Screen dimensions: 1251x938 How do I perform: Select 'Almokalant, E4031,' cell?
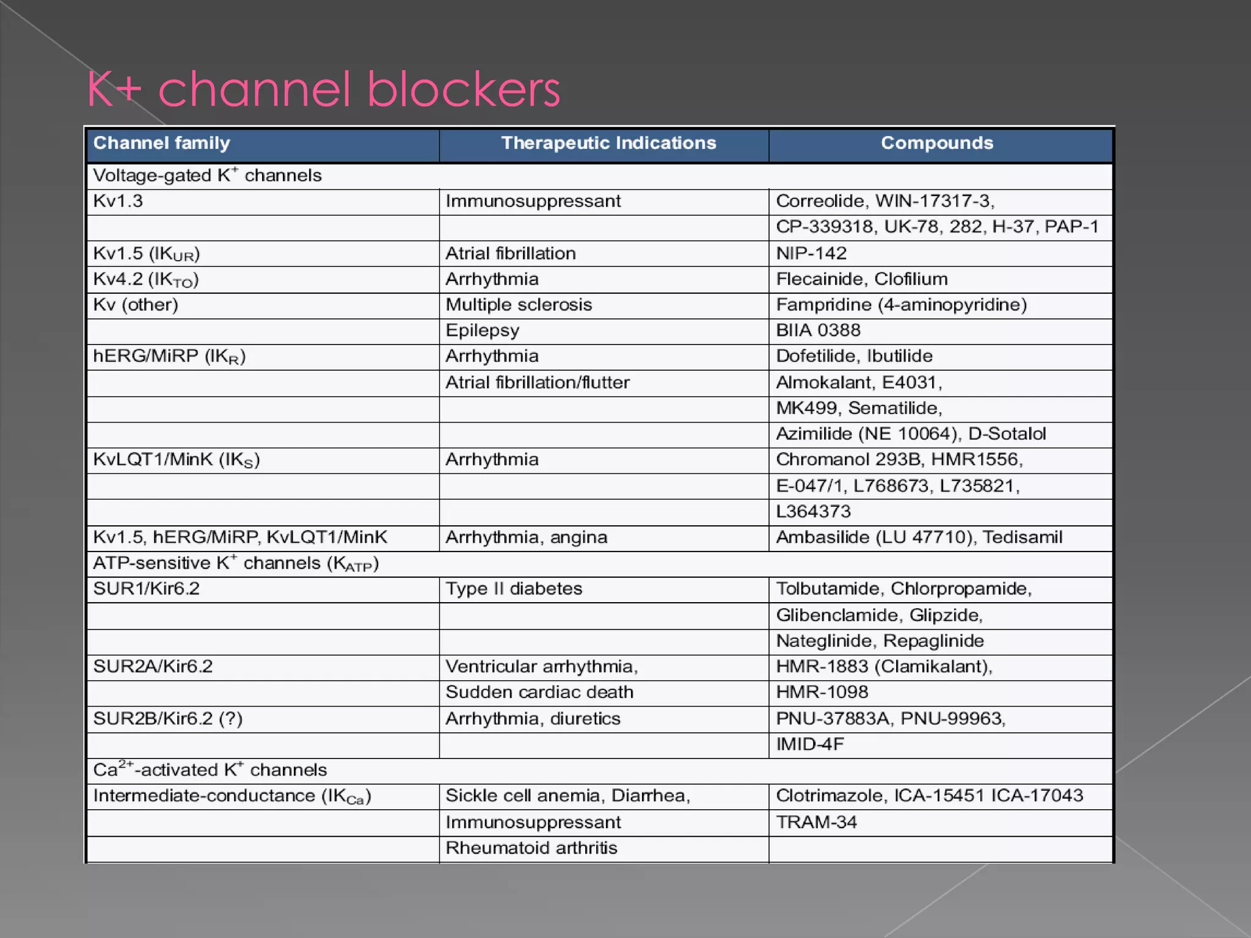[x=941, y=383]
